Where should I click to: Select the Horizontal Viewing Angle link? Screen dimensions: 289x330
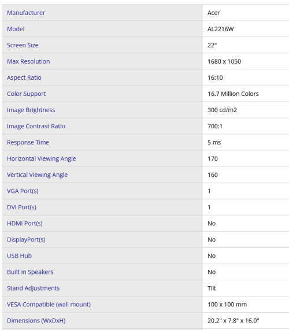tap(42, 159)
